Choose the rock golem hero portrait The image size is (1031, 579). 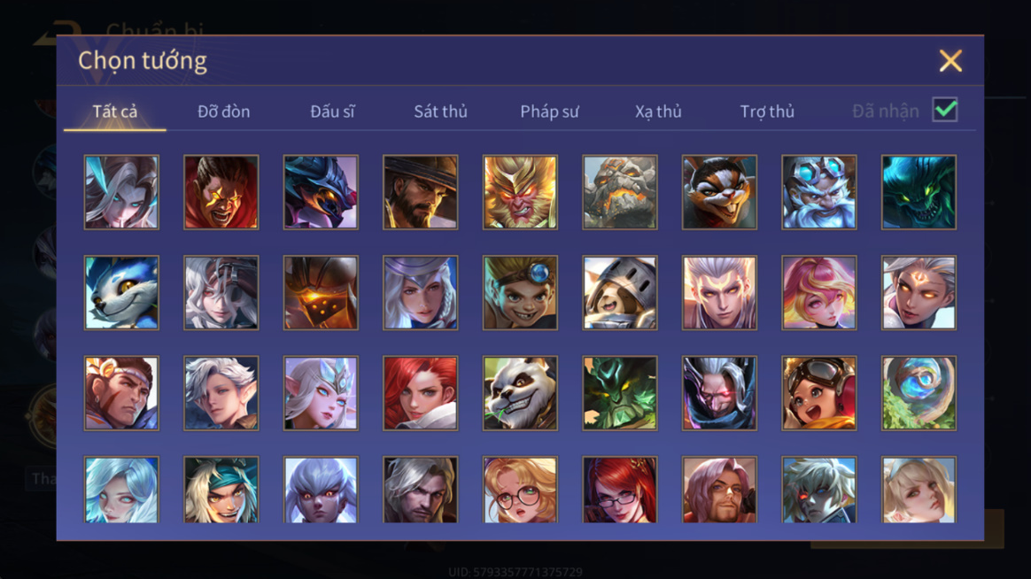tap(619, 192)
